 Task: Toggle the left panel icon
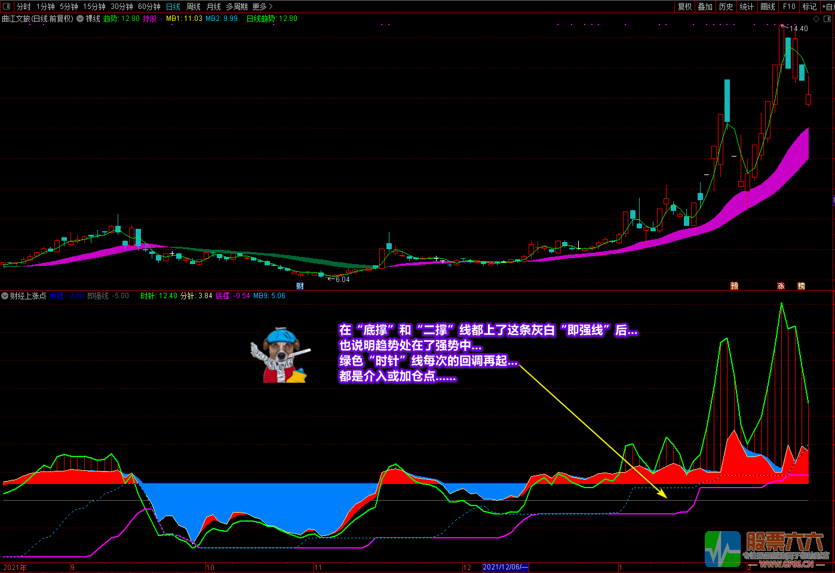click(x=7, y=7)
